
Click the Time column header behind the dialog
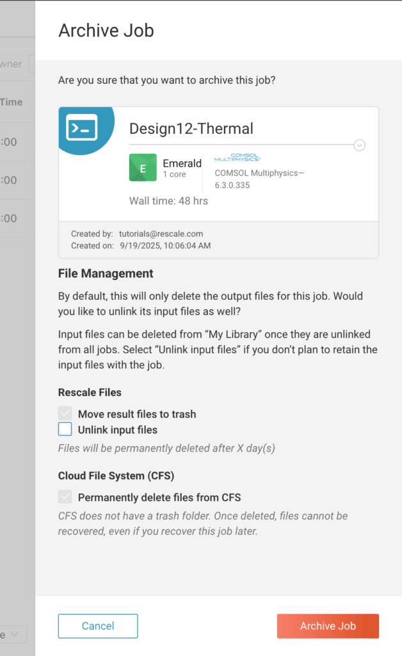[12, 102]
